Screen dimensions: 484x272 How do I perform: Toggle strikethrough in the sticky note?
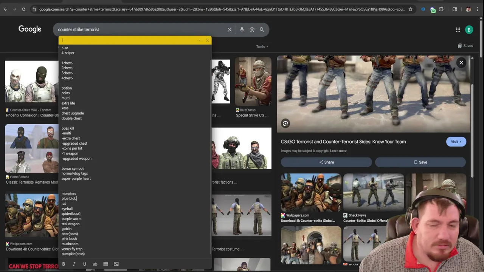pyautogui.click(x=95, y=264)
